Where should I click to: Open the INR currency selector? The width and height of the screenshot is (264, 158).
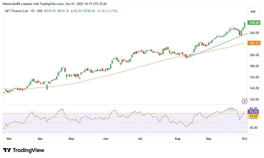tap(253, 12)
